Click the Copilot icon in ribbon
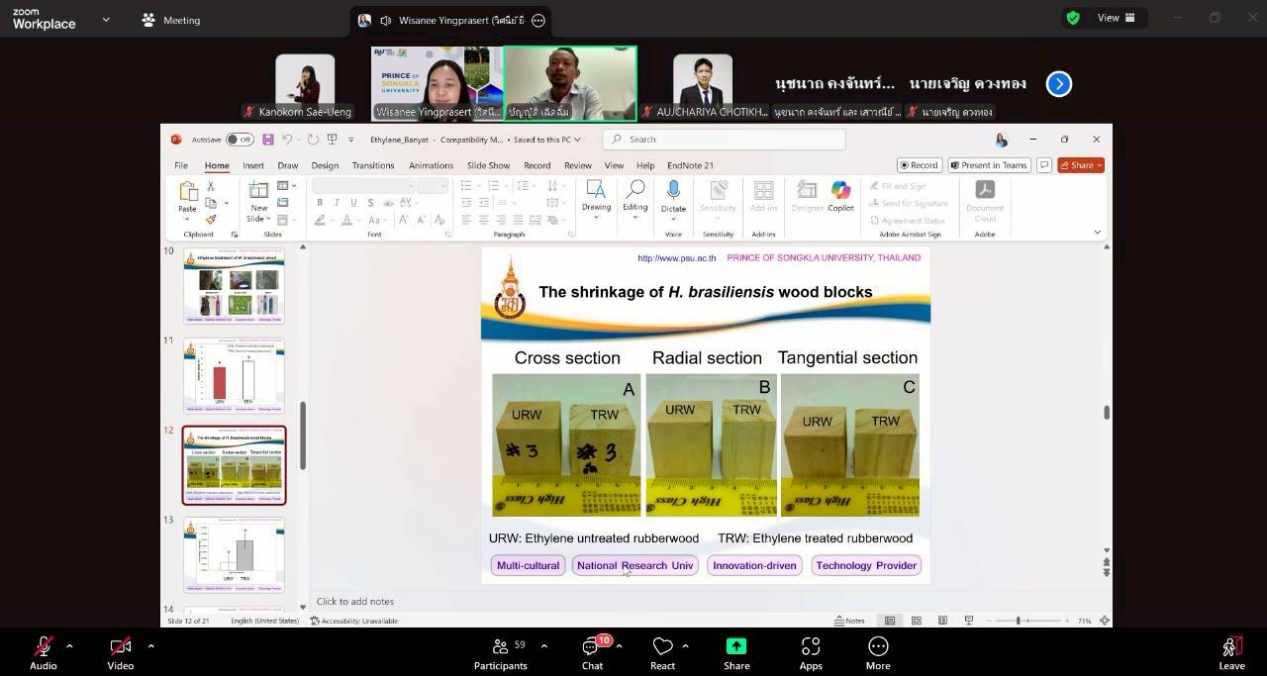This screenshot has width=1267, height=676. [x=840, y=195]
